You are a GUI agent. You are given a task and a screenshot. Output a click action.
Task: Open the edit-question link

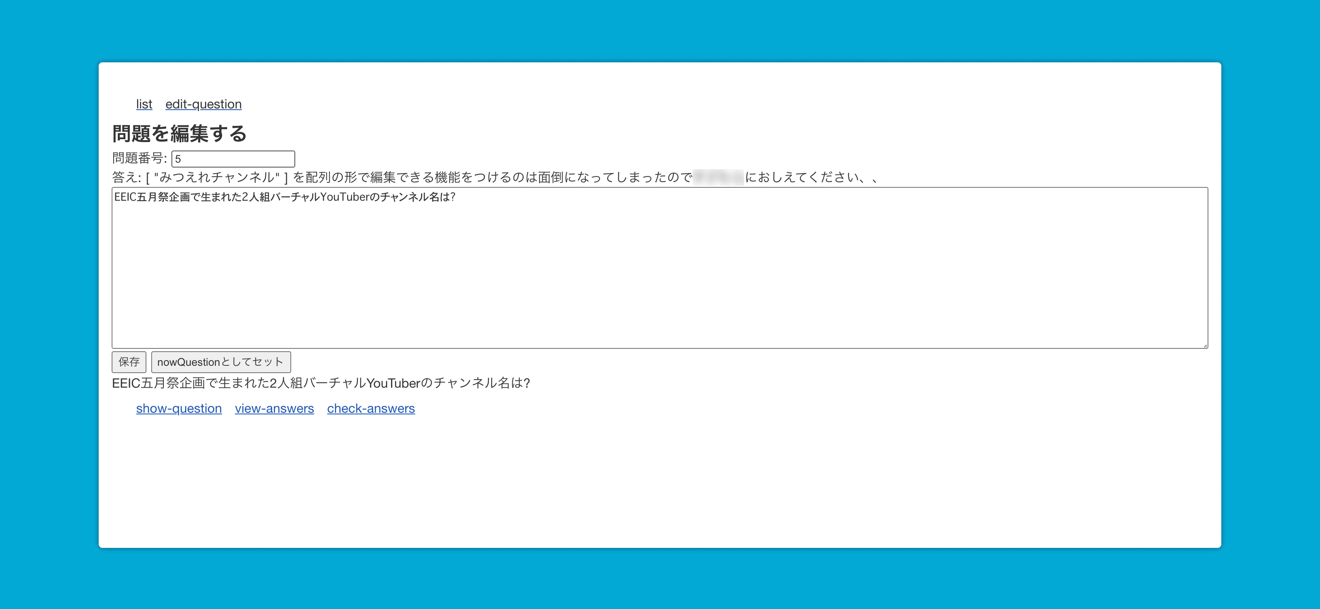coord(203,104)
